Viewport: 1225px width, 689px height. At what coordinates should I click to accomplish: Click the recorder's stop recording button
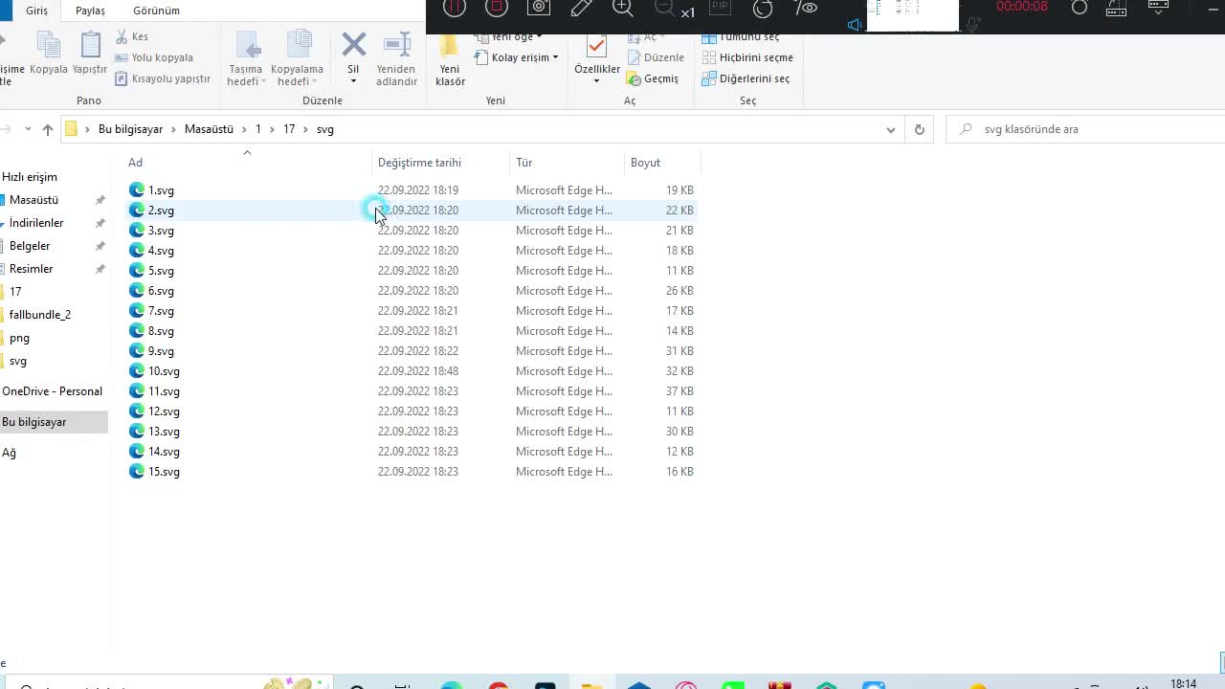[x=497, y=8]
